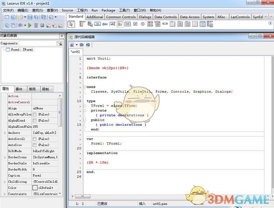This screenshot has height=208, width=274.
Task: Click the Toggle Form/Unit icon
Action: [44, 17]
